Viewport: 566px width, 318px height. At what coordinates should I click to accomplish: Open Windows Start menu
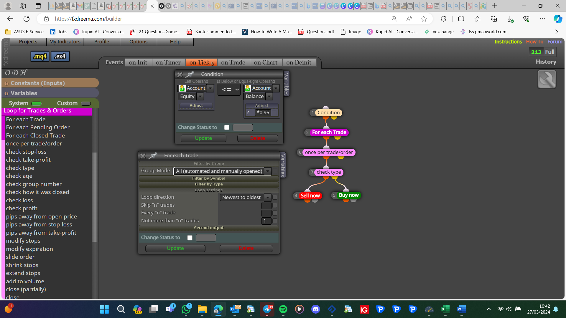(x=104, y=309)
